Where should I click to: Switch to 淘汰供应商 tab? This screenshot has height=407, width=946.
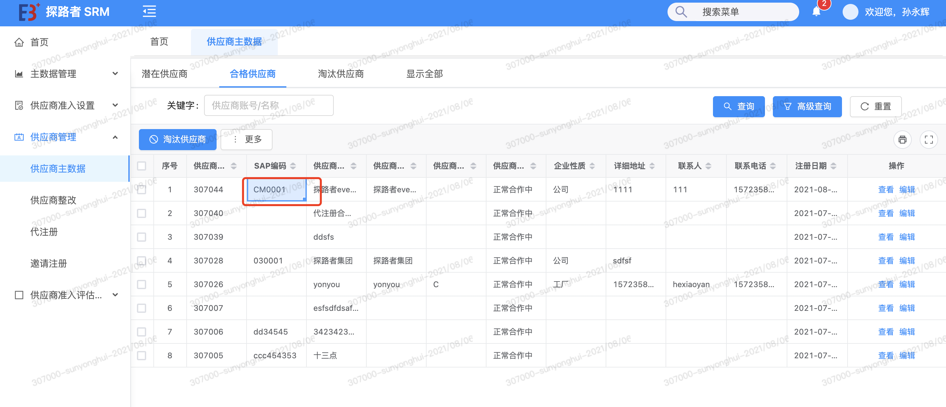pyautogui.click(x=340, y=74)
